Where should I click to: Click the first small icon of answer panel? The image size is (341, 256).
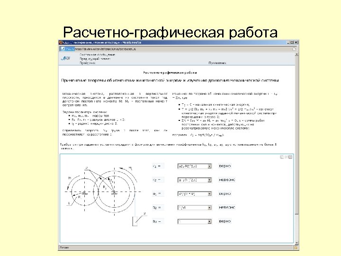(x=282, y=157)
